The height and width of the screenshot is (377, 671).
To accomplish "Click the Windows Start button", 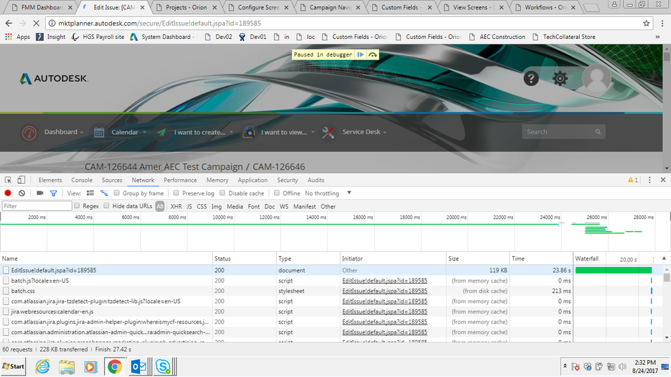I will (13, 366).
